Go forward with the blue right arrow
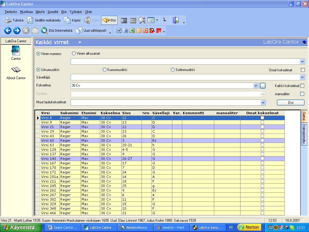This screenshot has height=232, width=309. pyautogui.click(x=17, y=31)
